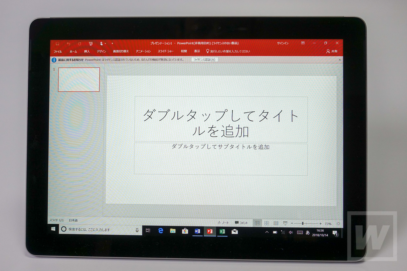Viewport: 407px width, 271px height.
Task: Fit slide to current window icon
Action: click(338, 224)
